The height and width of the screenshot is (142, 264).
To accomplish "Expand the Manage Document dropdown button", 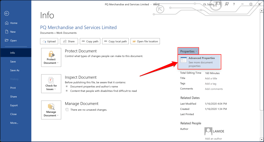I will click(x=51, y=110).
